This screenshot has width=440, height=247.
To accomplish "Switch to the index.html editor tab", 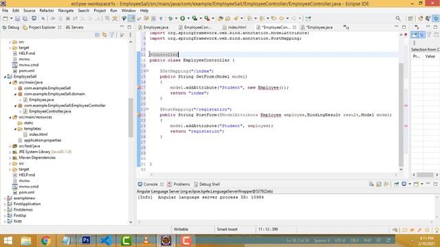I will point(237,27).
